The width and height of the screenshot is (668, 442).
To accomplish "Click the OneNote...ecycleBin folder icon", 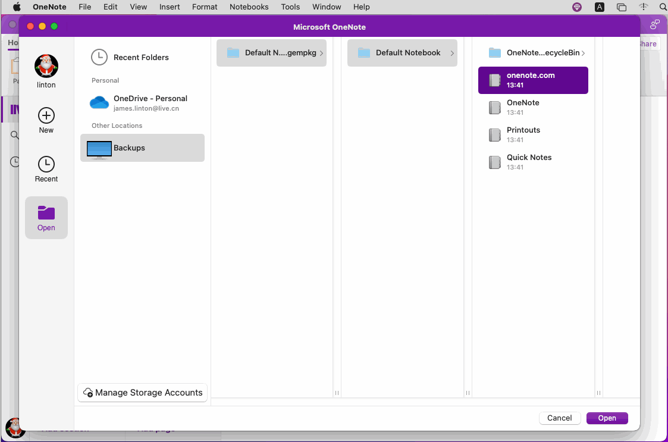I will click(495, 53).
